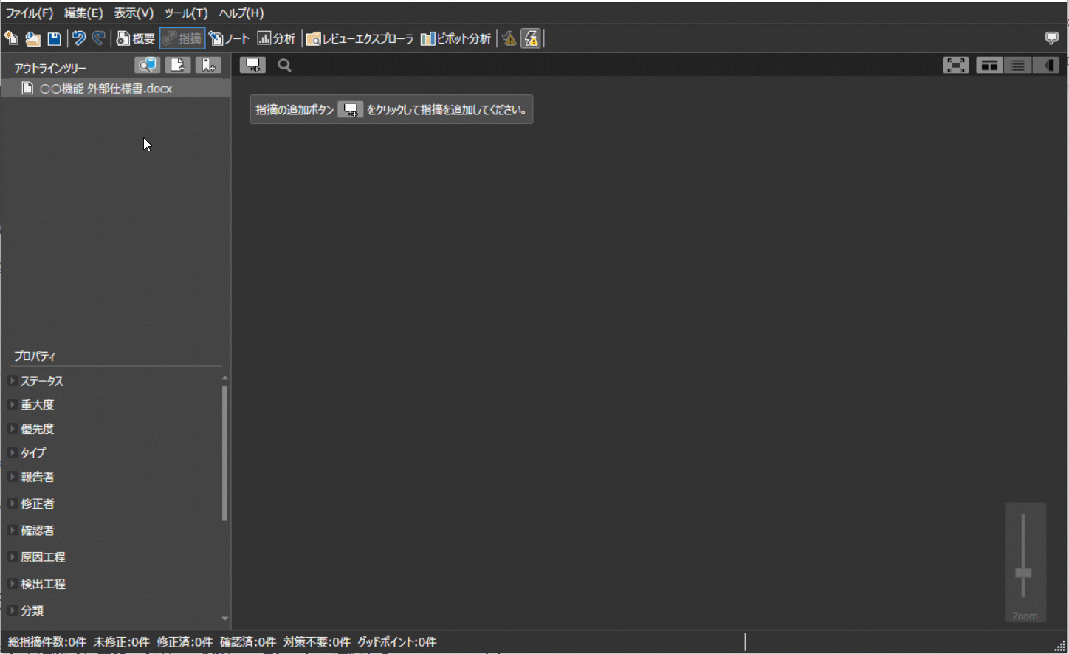Click the magnifying glass search icon

[284, 66]
